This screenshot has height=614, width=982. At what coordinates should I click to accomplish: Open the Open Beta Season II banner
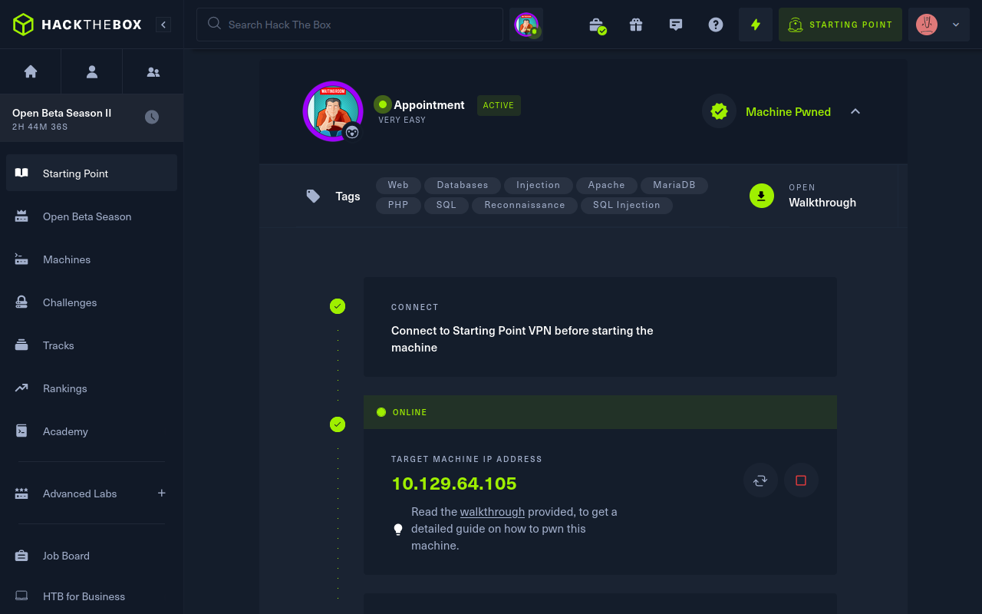[91, 118]
